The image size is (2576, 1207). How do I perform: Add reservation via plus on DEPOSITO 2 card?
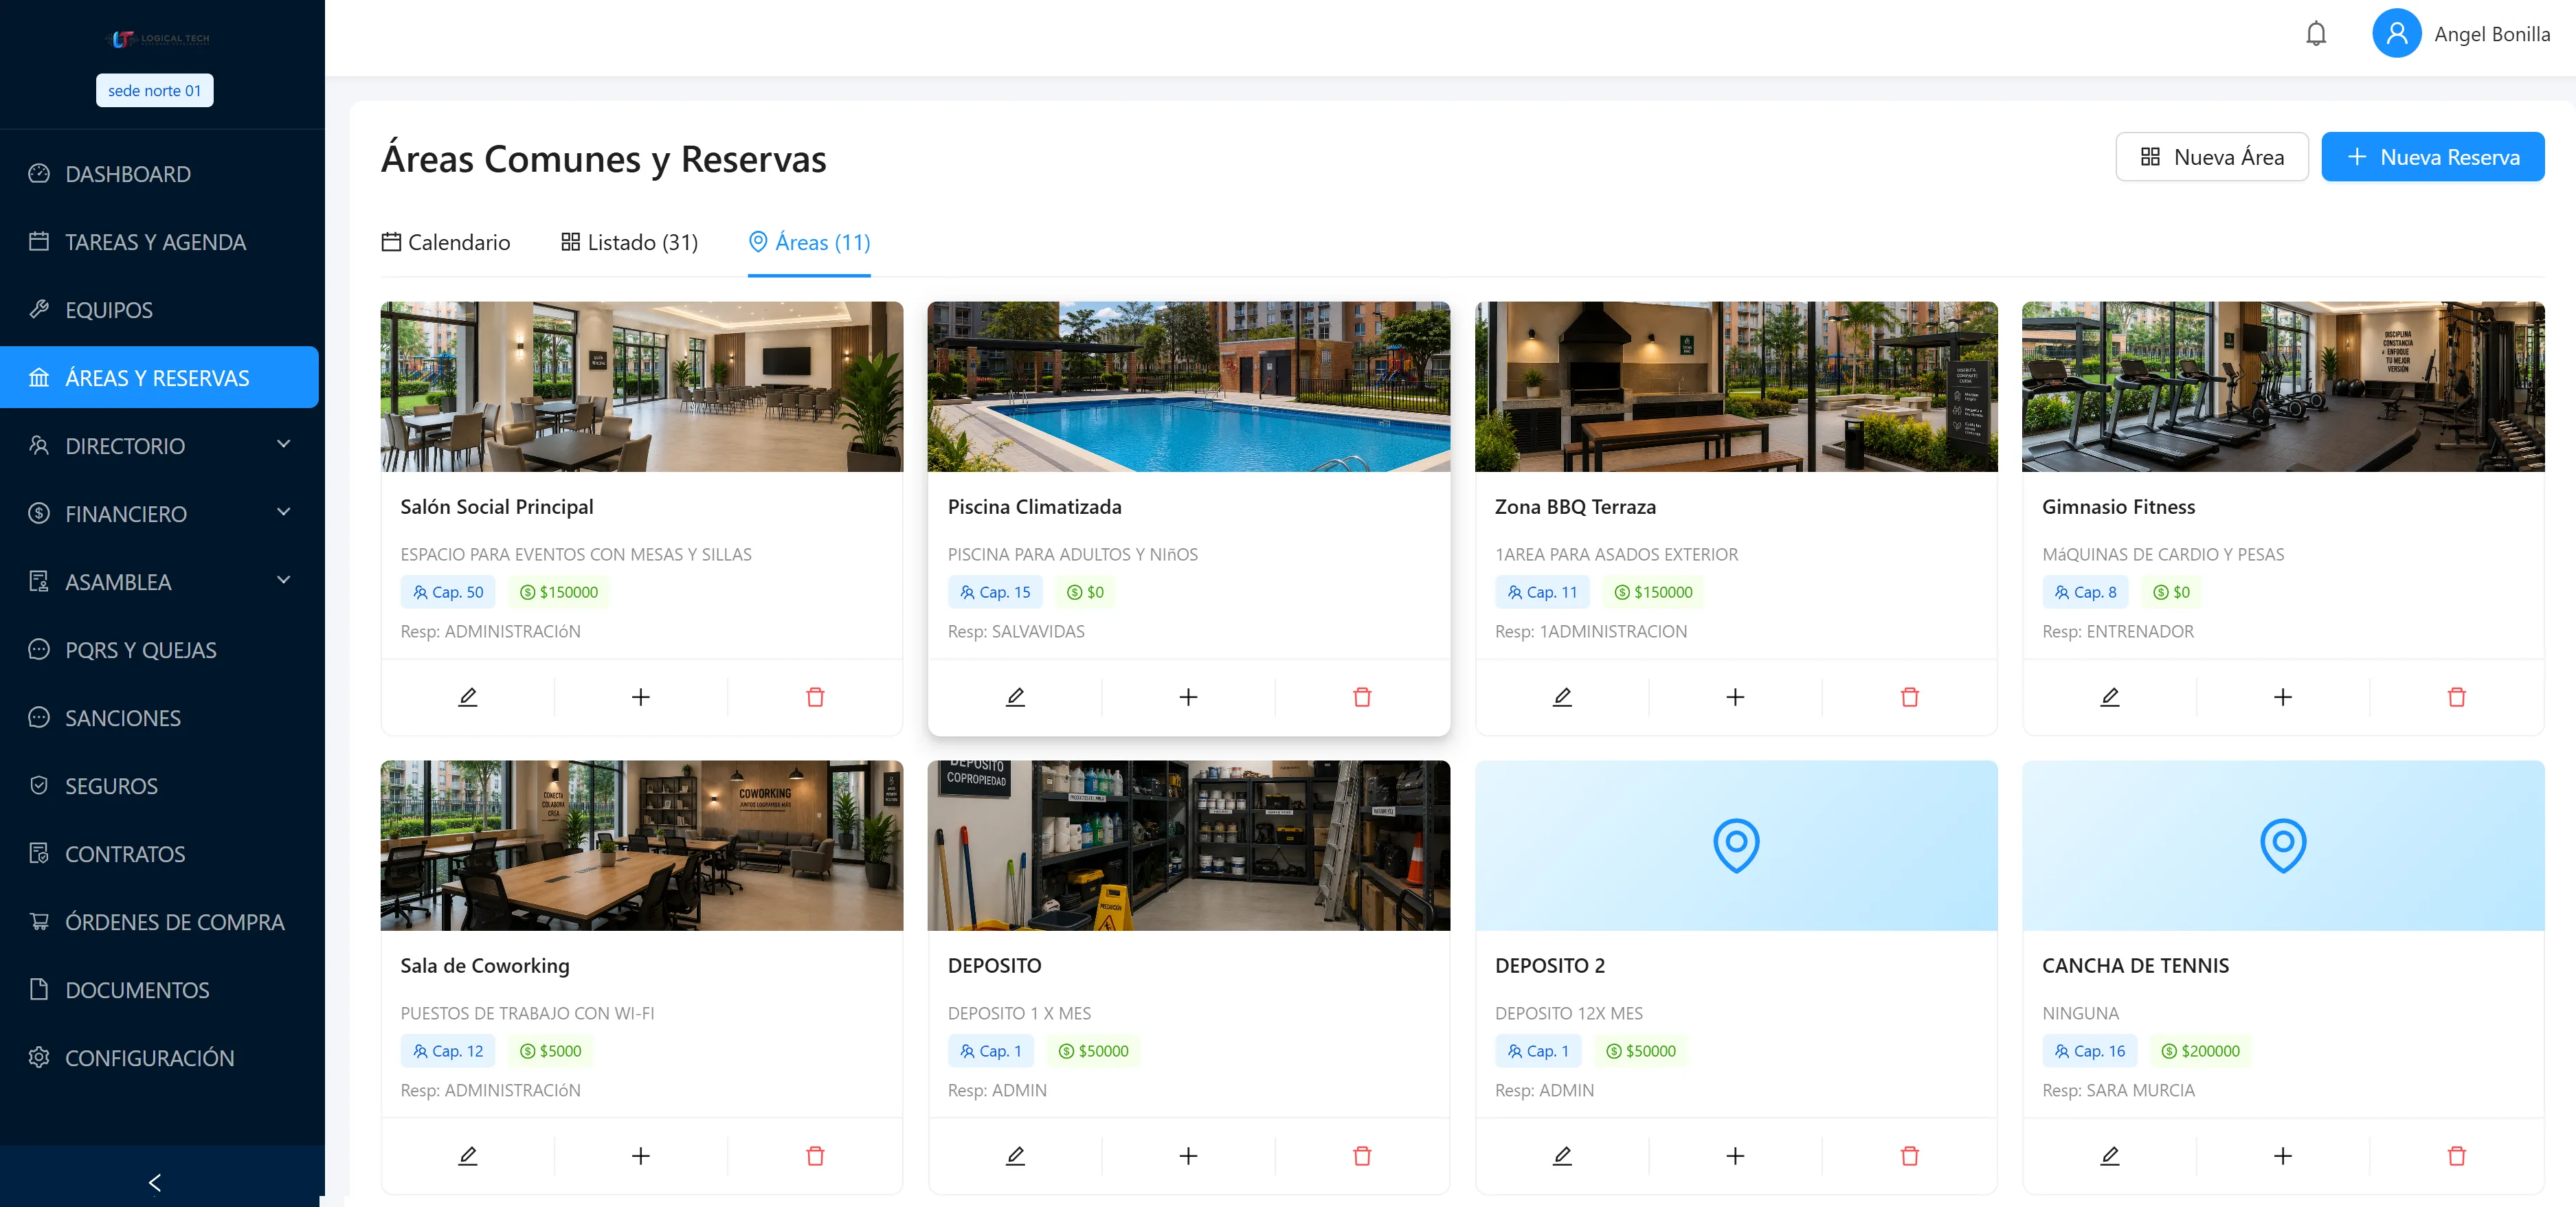(1735, 1156)
